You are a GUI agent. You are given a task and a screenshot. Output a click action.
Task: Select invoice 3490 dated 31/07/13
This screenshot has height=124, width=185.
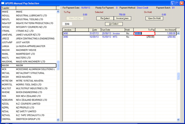tap(119, 33)
